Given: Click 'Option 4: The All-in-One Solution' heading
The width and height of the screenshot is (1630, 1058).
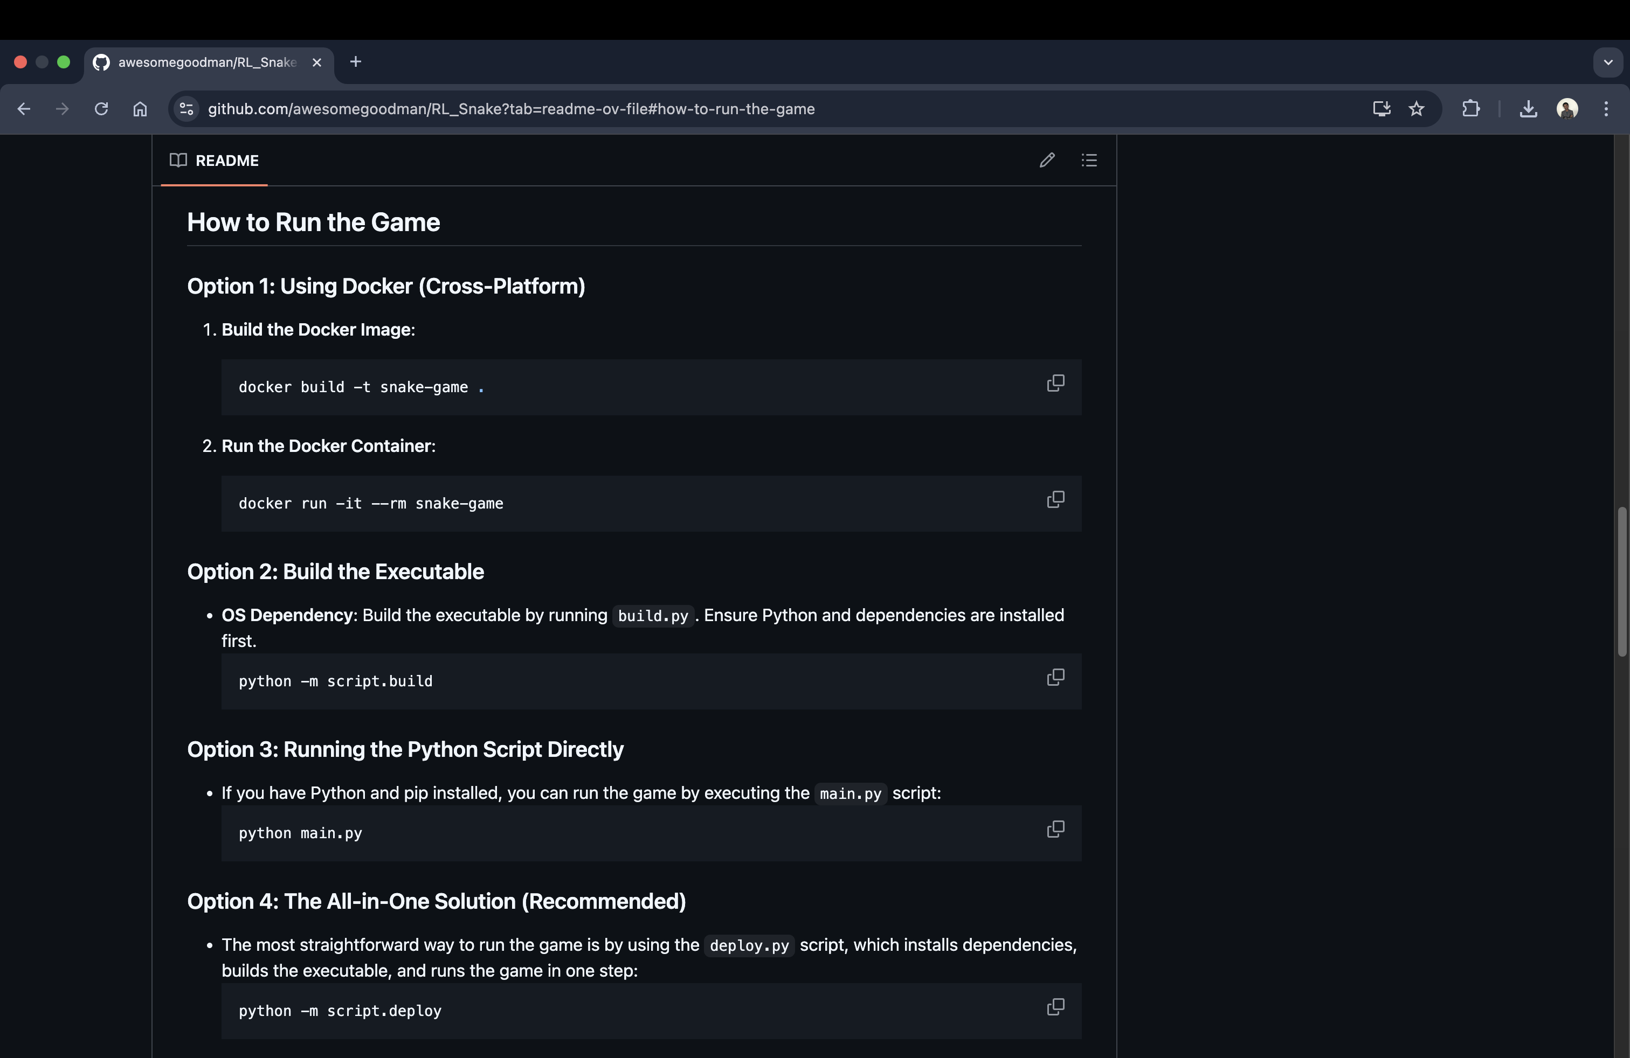Looking at the screenshot, I should pos(437,901).
